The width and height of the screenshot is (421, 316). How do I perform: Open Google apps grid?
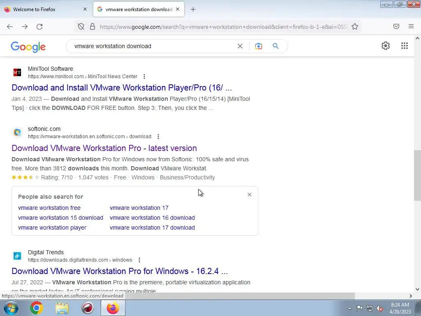(405, 46)
